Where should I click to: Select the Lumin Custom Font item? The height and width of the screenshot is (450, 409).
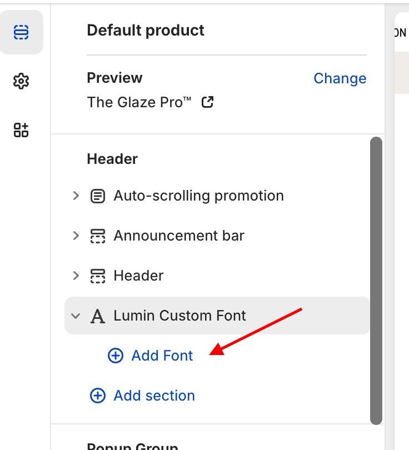click(x=217, y=316)
